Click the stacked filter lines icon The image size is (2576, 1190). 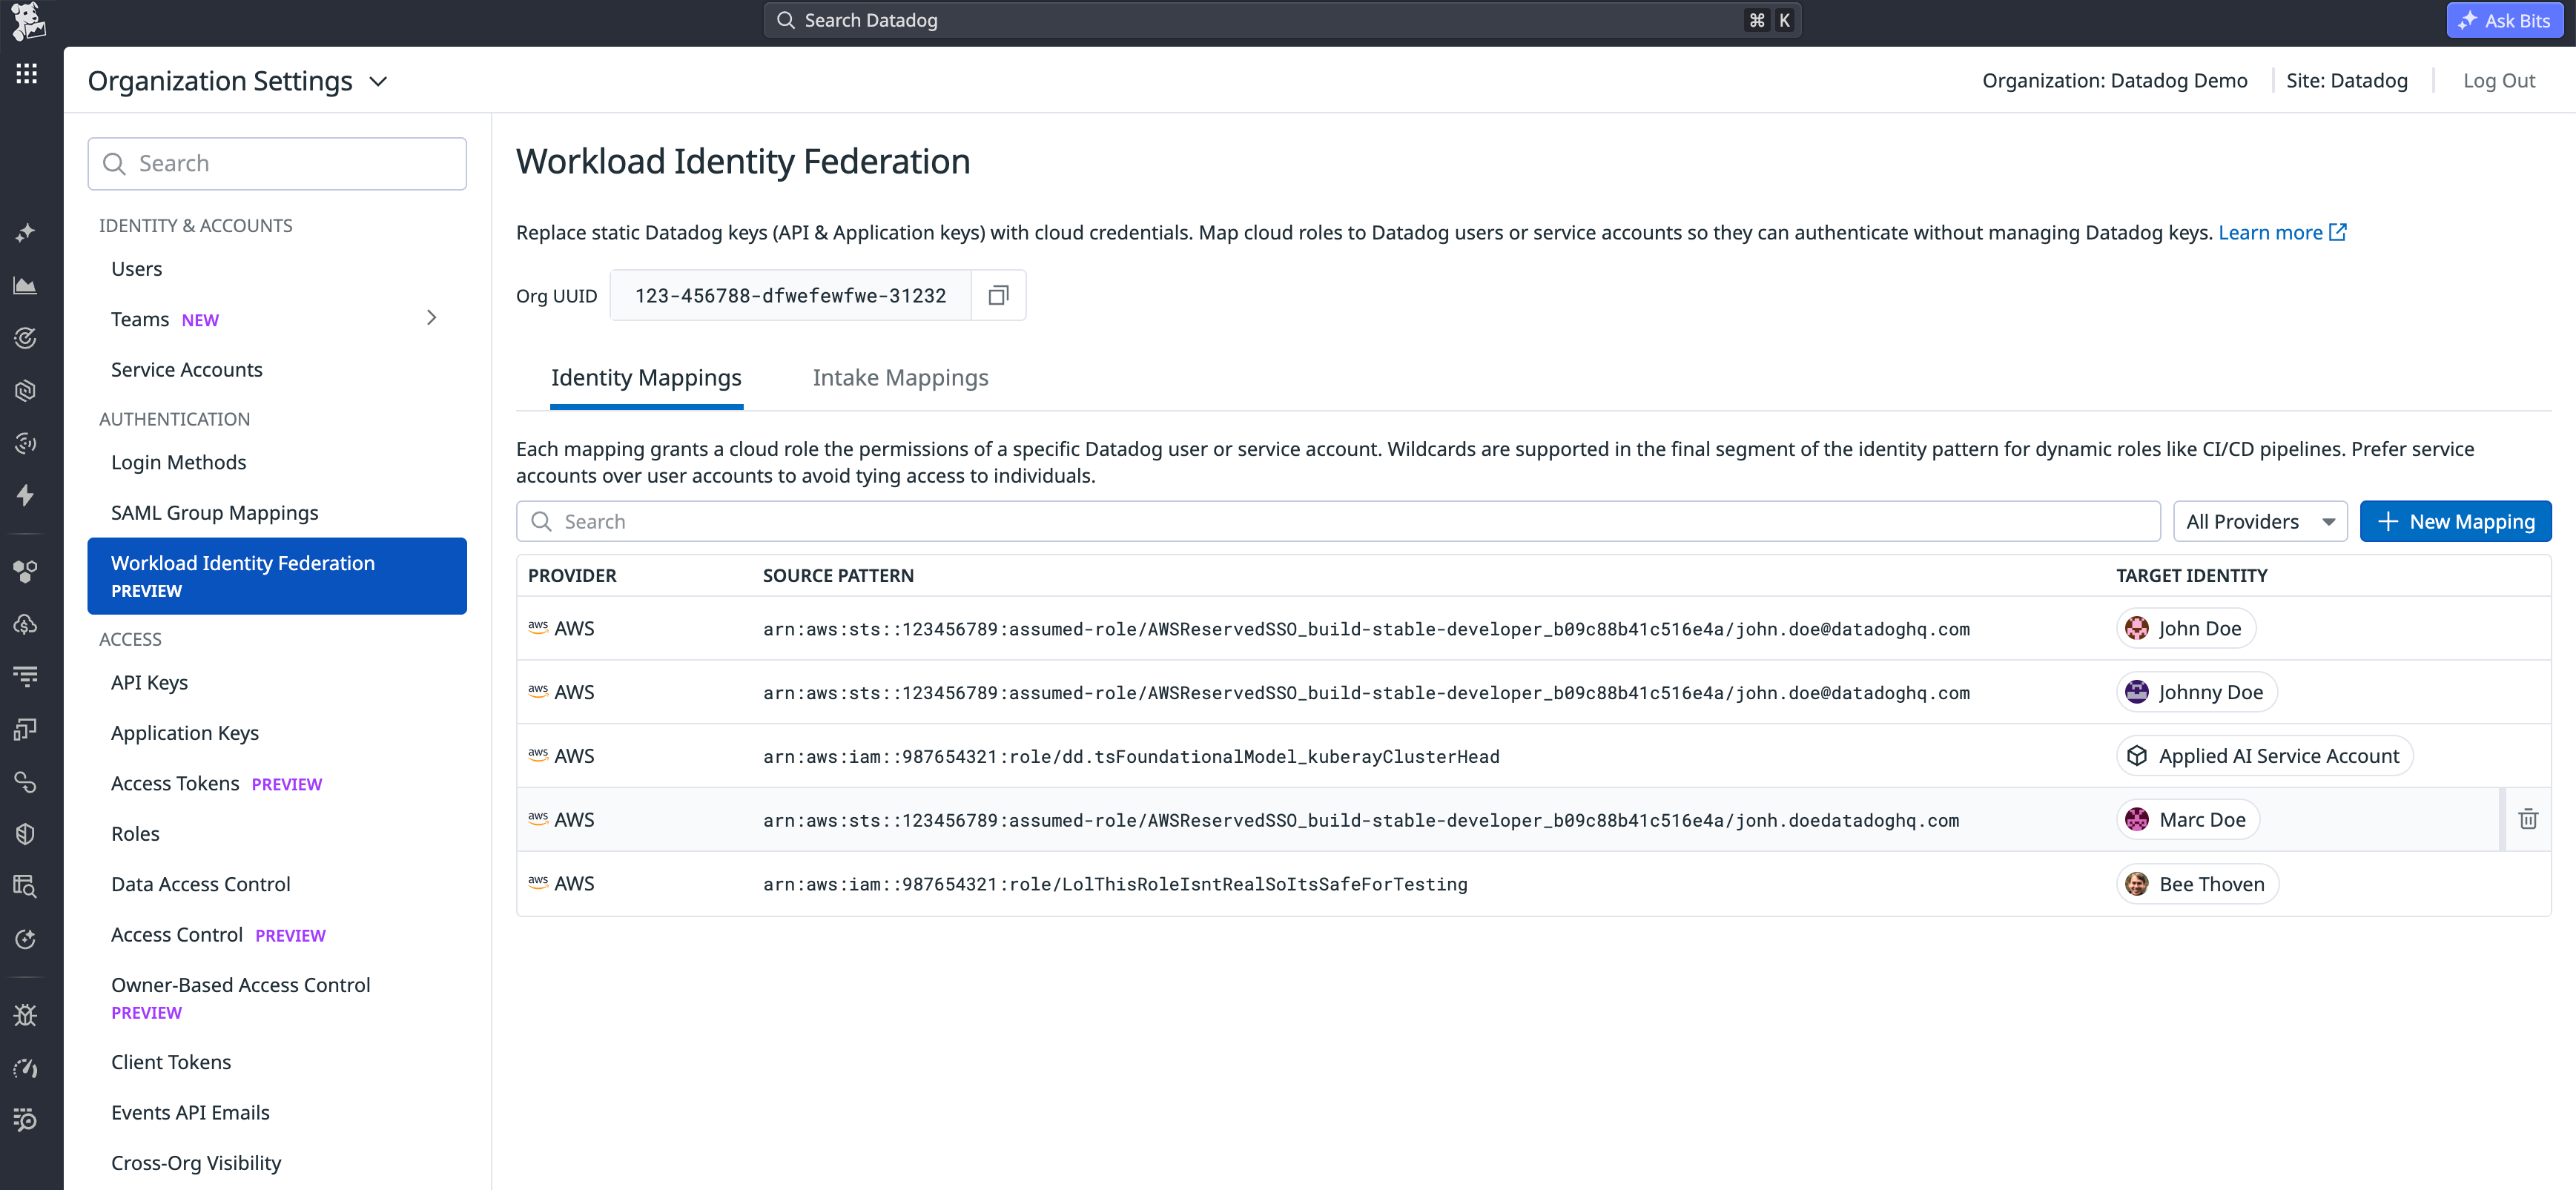tap(25, 676)
